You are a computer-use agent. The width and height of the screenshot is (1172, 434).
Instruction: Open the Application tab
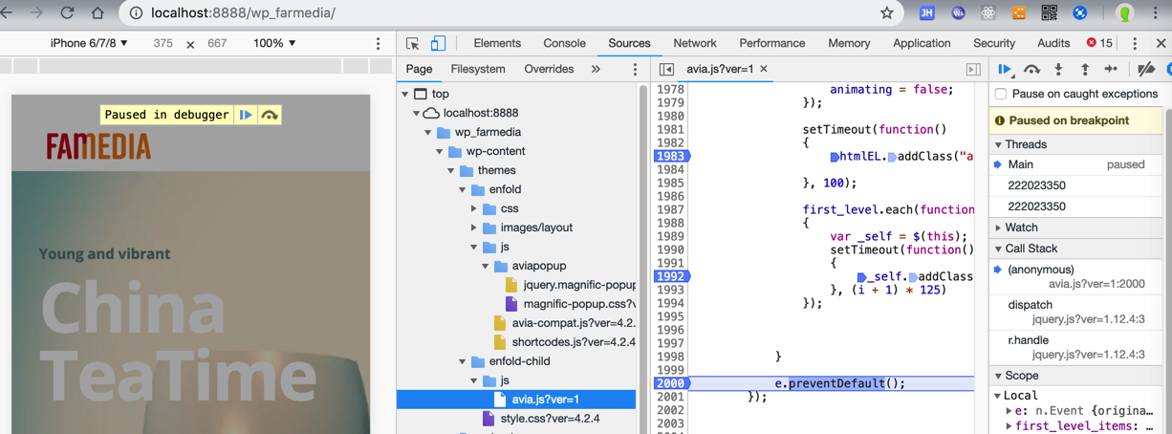coord(922,43)
